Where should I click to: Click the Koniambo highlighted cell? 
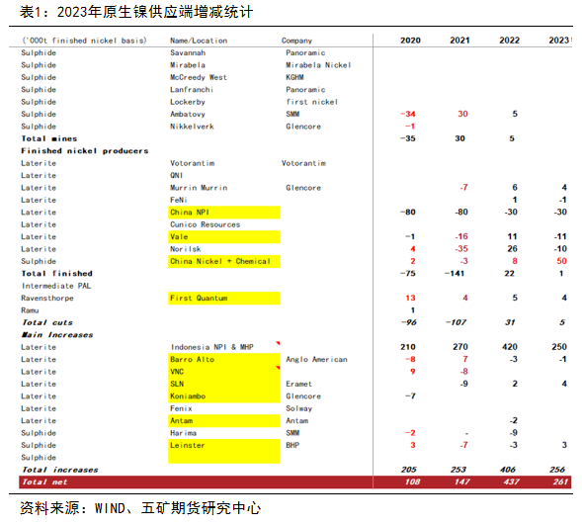click(x=224, y=396)
